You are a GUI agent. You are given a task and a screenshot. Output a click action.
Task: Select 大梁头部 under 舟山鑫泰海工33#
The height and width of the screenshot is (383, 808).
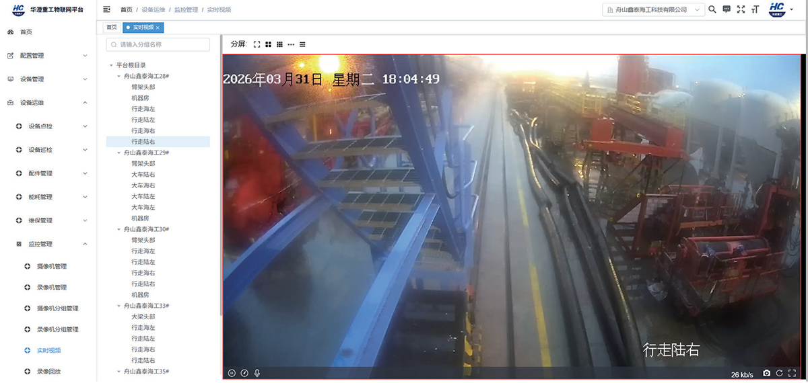click(x=143, y=316)
